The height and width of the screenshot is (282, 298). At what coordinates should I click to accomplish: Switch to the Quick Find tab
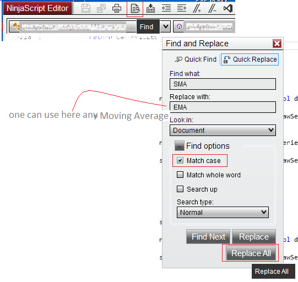[x=196, y=59]
